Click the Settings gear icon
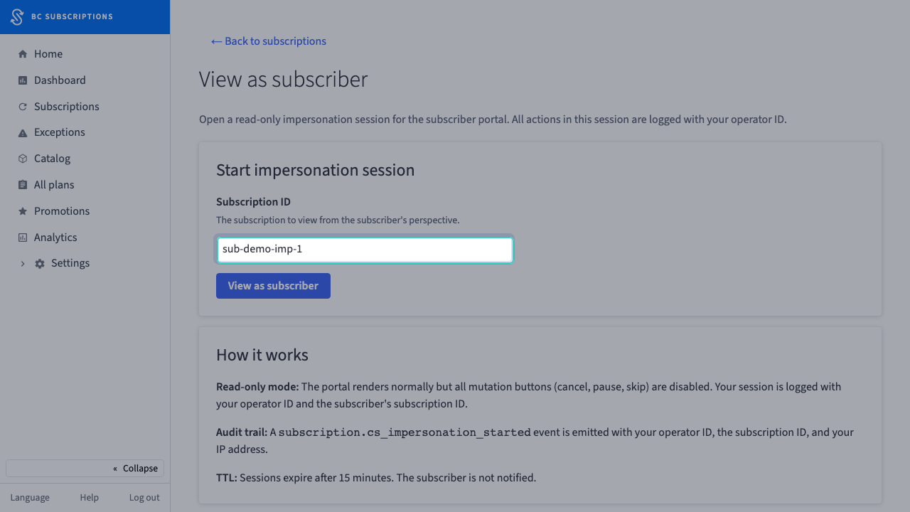The width and height of the screenshot is (910, 512). [40, 264]
